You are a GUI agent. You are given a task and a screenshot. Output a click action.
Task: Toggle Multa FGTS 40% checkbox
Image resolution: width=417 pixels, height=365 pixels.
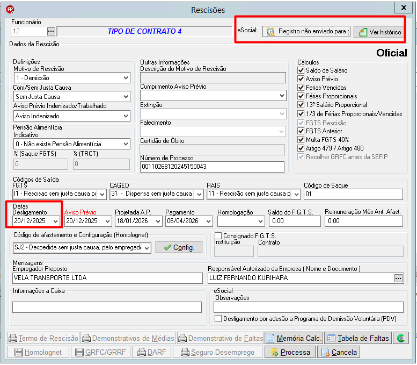301,140
